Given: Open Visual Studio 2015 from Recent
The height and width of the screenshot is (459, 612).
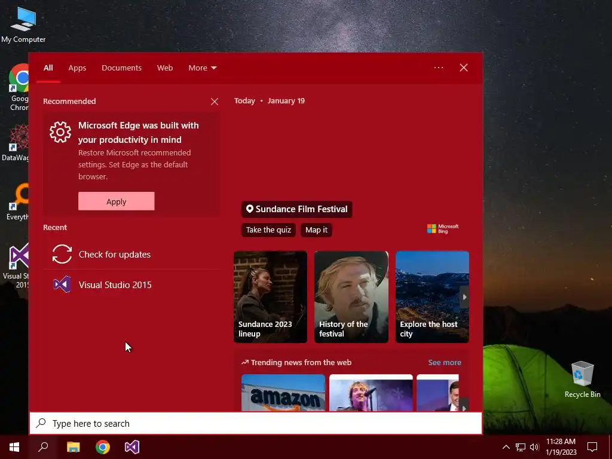Looking at the screenshot, I should click(x=131, y=285).
